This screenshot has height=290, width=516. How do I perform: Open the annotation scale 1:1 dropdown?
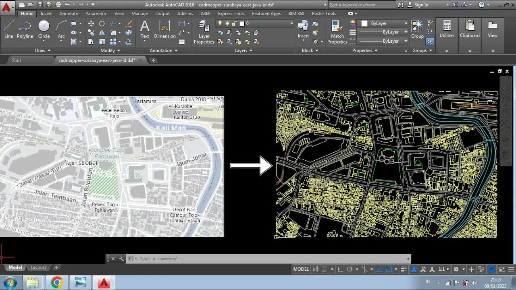click(x=444, y=269)
